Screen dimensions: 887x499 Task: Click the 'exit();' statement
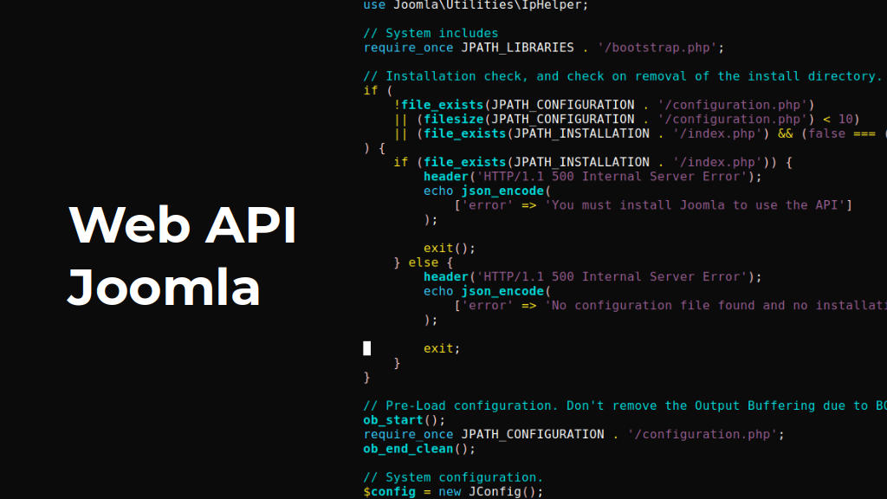click(450, 249)
